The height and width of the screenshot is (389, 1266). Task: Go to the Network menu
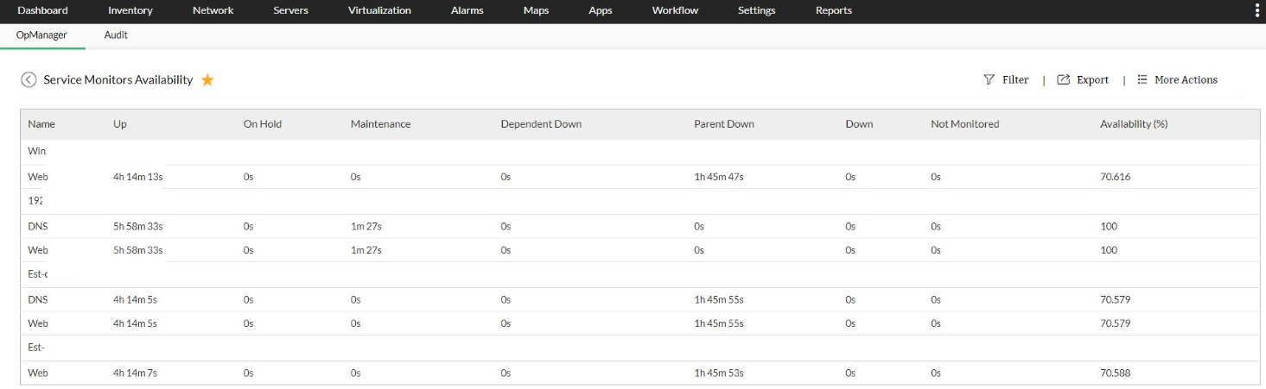[213, 10]
